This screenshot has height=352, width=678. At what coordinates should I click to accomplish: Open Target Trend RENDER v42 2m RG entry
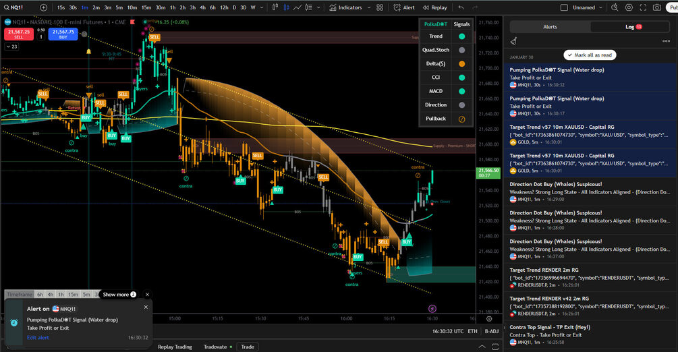coord(590,305)
